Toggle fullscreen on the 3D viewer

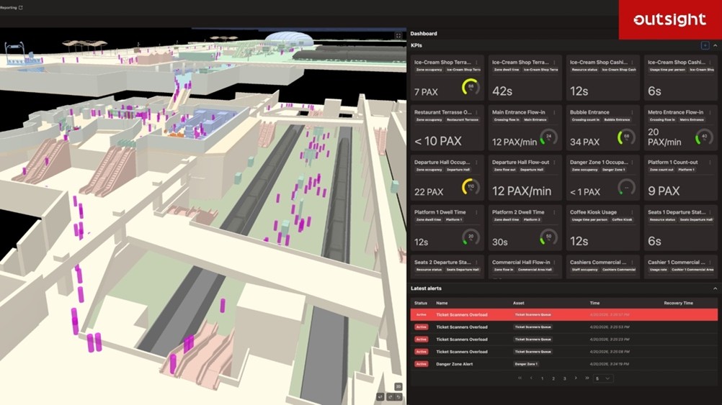pyautogui.click(x=398, y=35)
